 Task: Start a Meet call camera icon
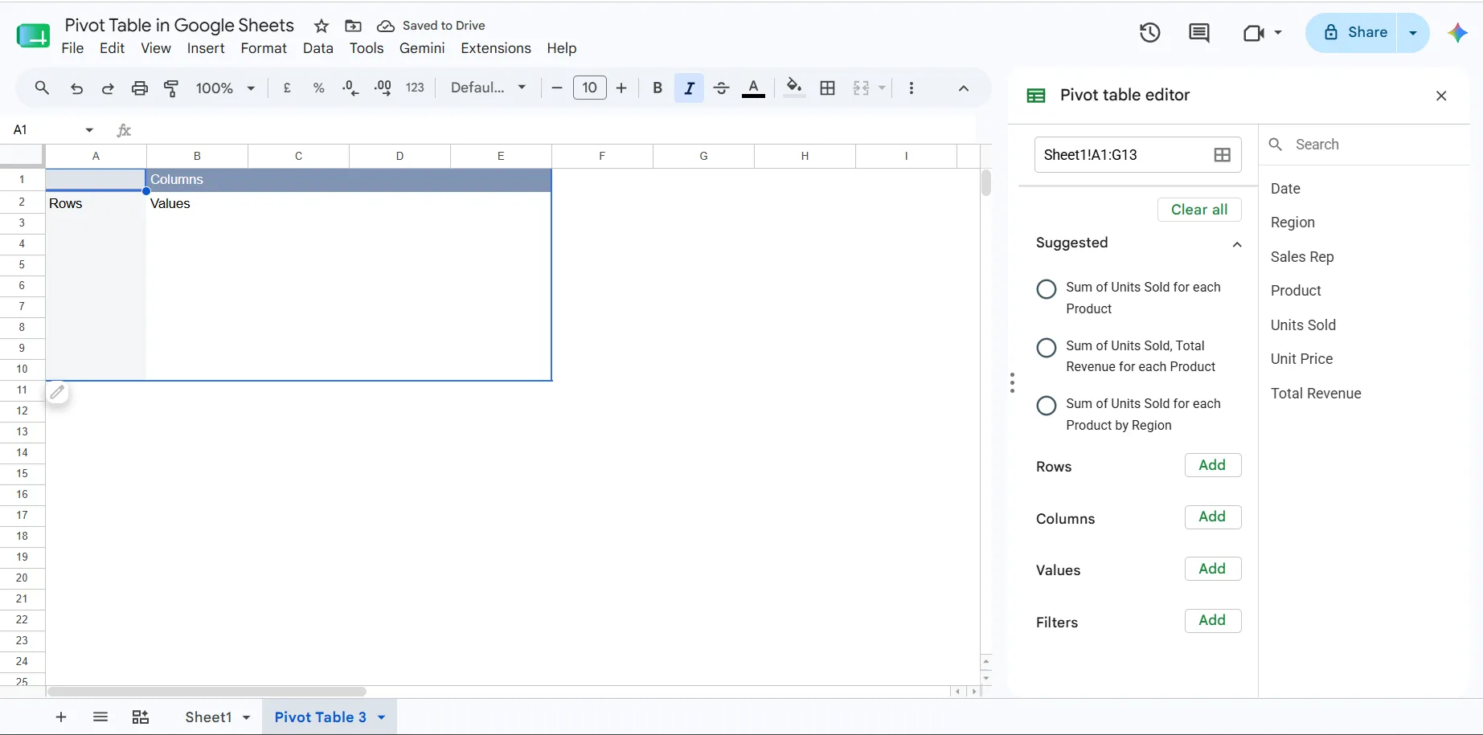click(1254, 33)
